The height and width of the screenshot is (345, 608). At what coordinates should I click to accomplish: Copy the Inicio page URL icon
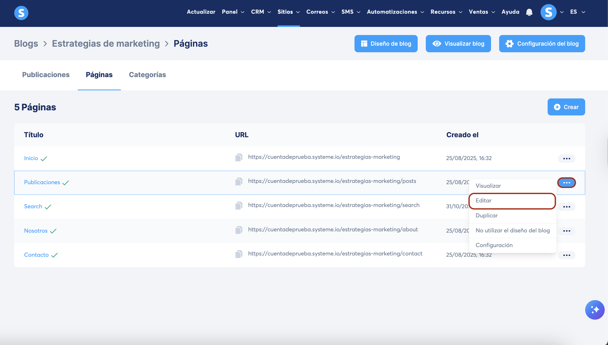tap(239, 158)
